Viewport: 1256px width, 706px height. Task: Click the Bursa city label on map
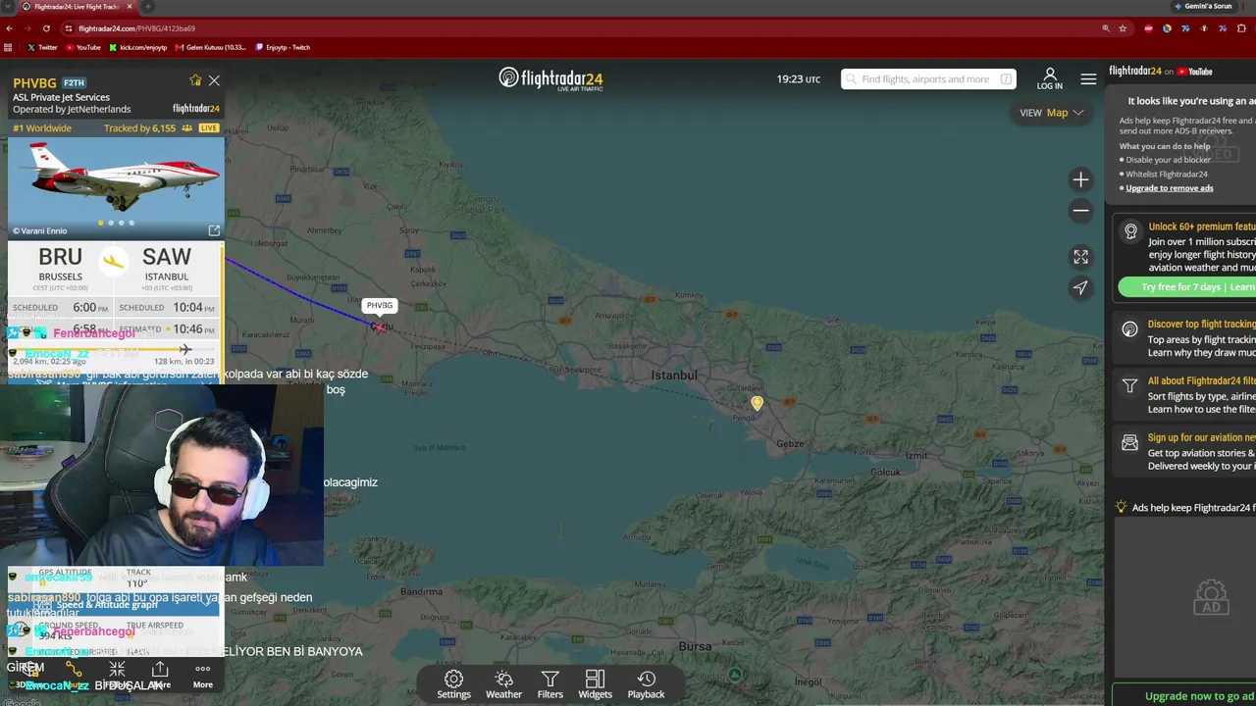tap(695, 646)
